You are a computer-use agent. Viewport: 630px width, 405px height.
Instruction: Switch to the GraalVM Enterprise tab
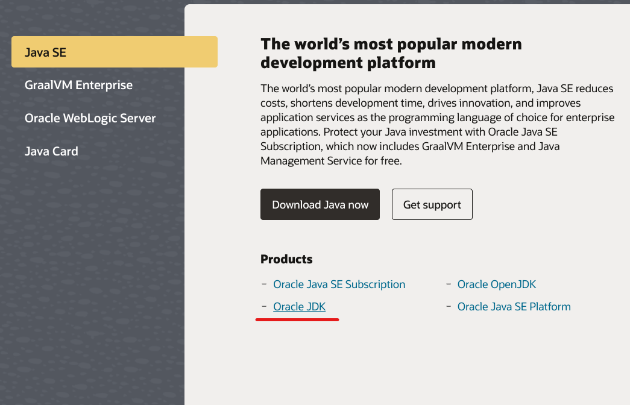(78, 85)
